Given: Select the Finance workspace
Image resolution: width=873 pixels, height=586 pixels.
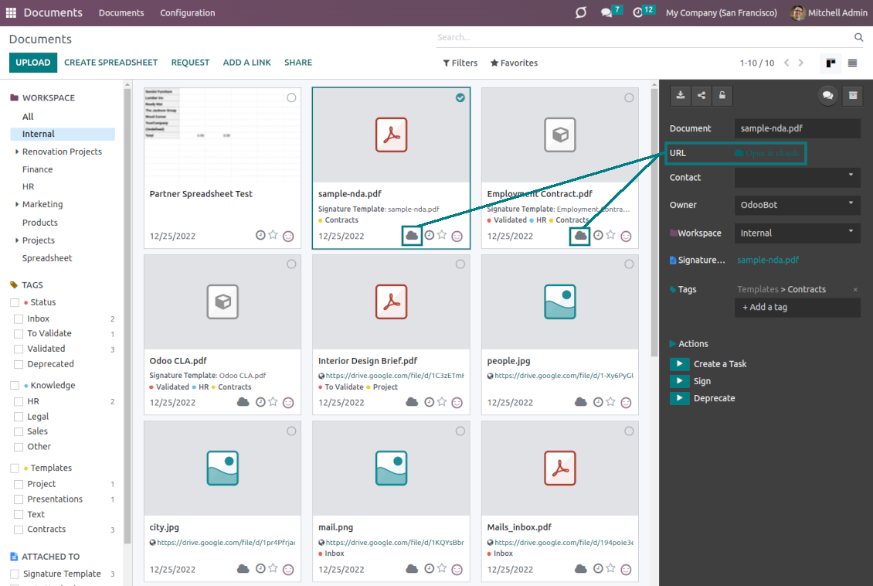Looking at the screenshot, I should point(37,169).
